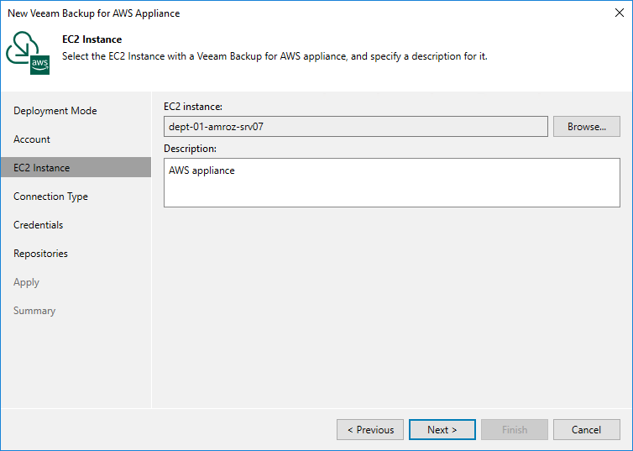Click the AWS cloud icon in header

pyautogui.click(x=29, y=53)
